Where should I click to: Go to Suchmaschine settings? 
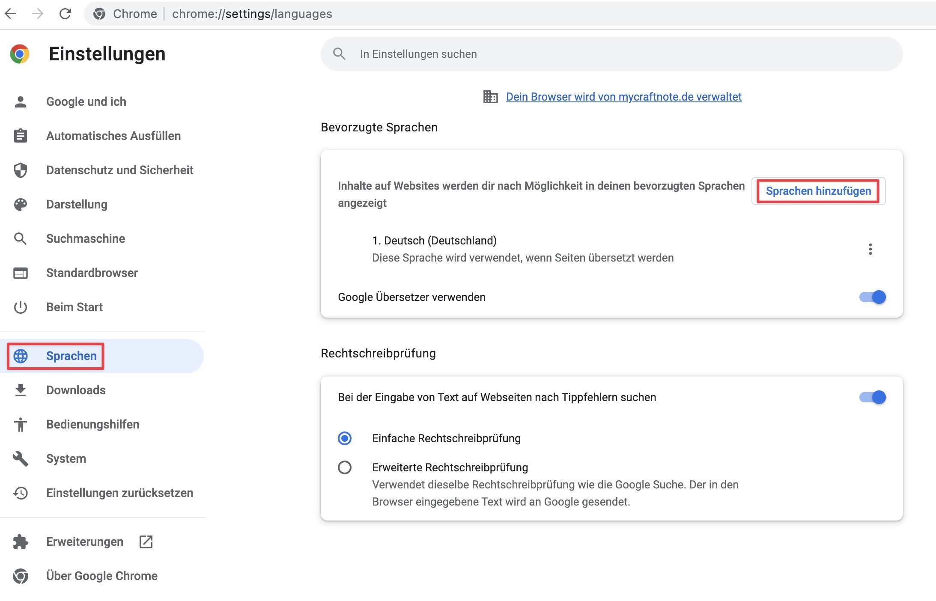(86, 238)
